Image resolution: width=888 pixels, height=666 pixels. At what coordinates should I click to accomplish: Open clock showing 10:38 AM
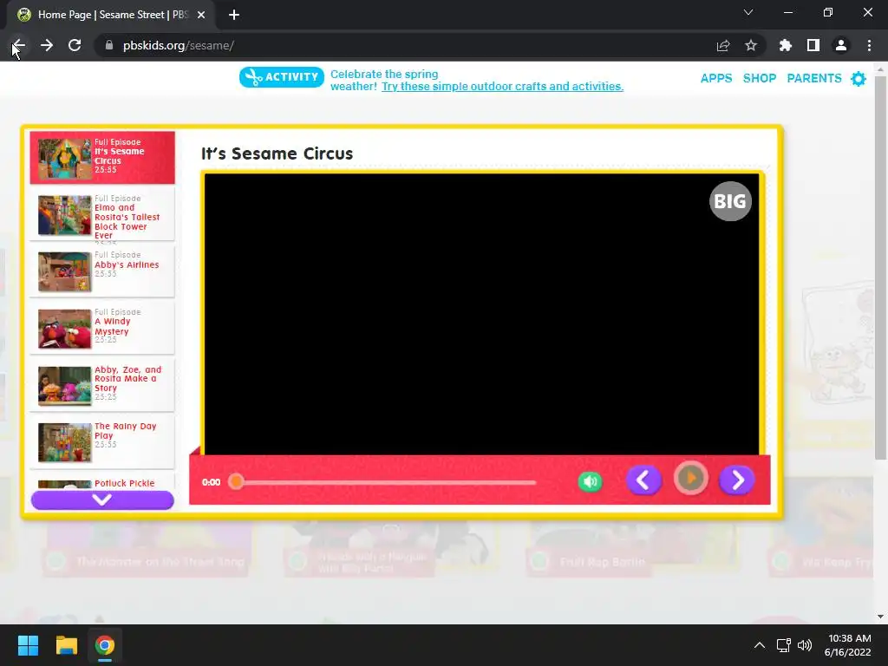tap(848, 645)
